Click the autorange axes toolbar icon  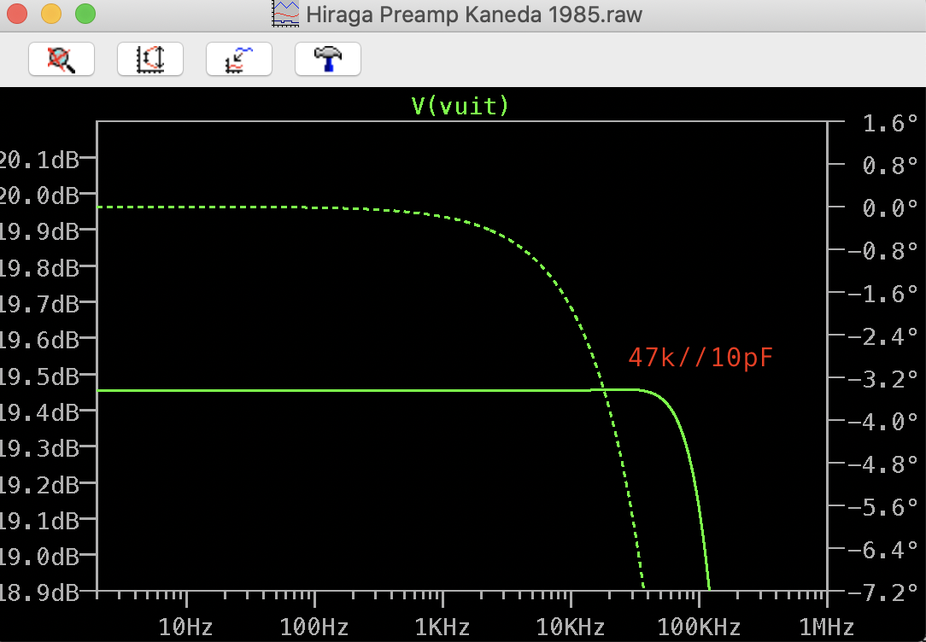tap(150, 59)
